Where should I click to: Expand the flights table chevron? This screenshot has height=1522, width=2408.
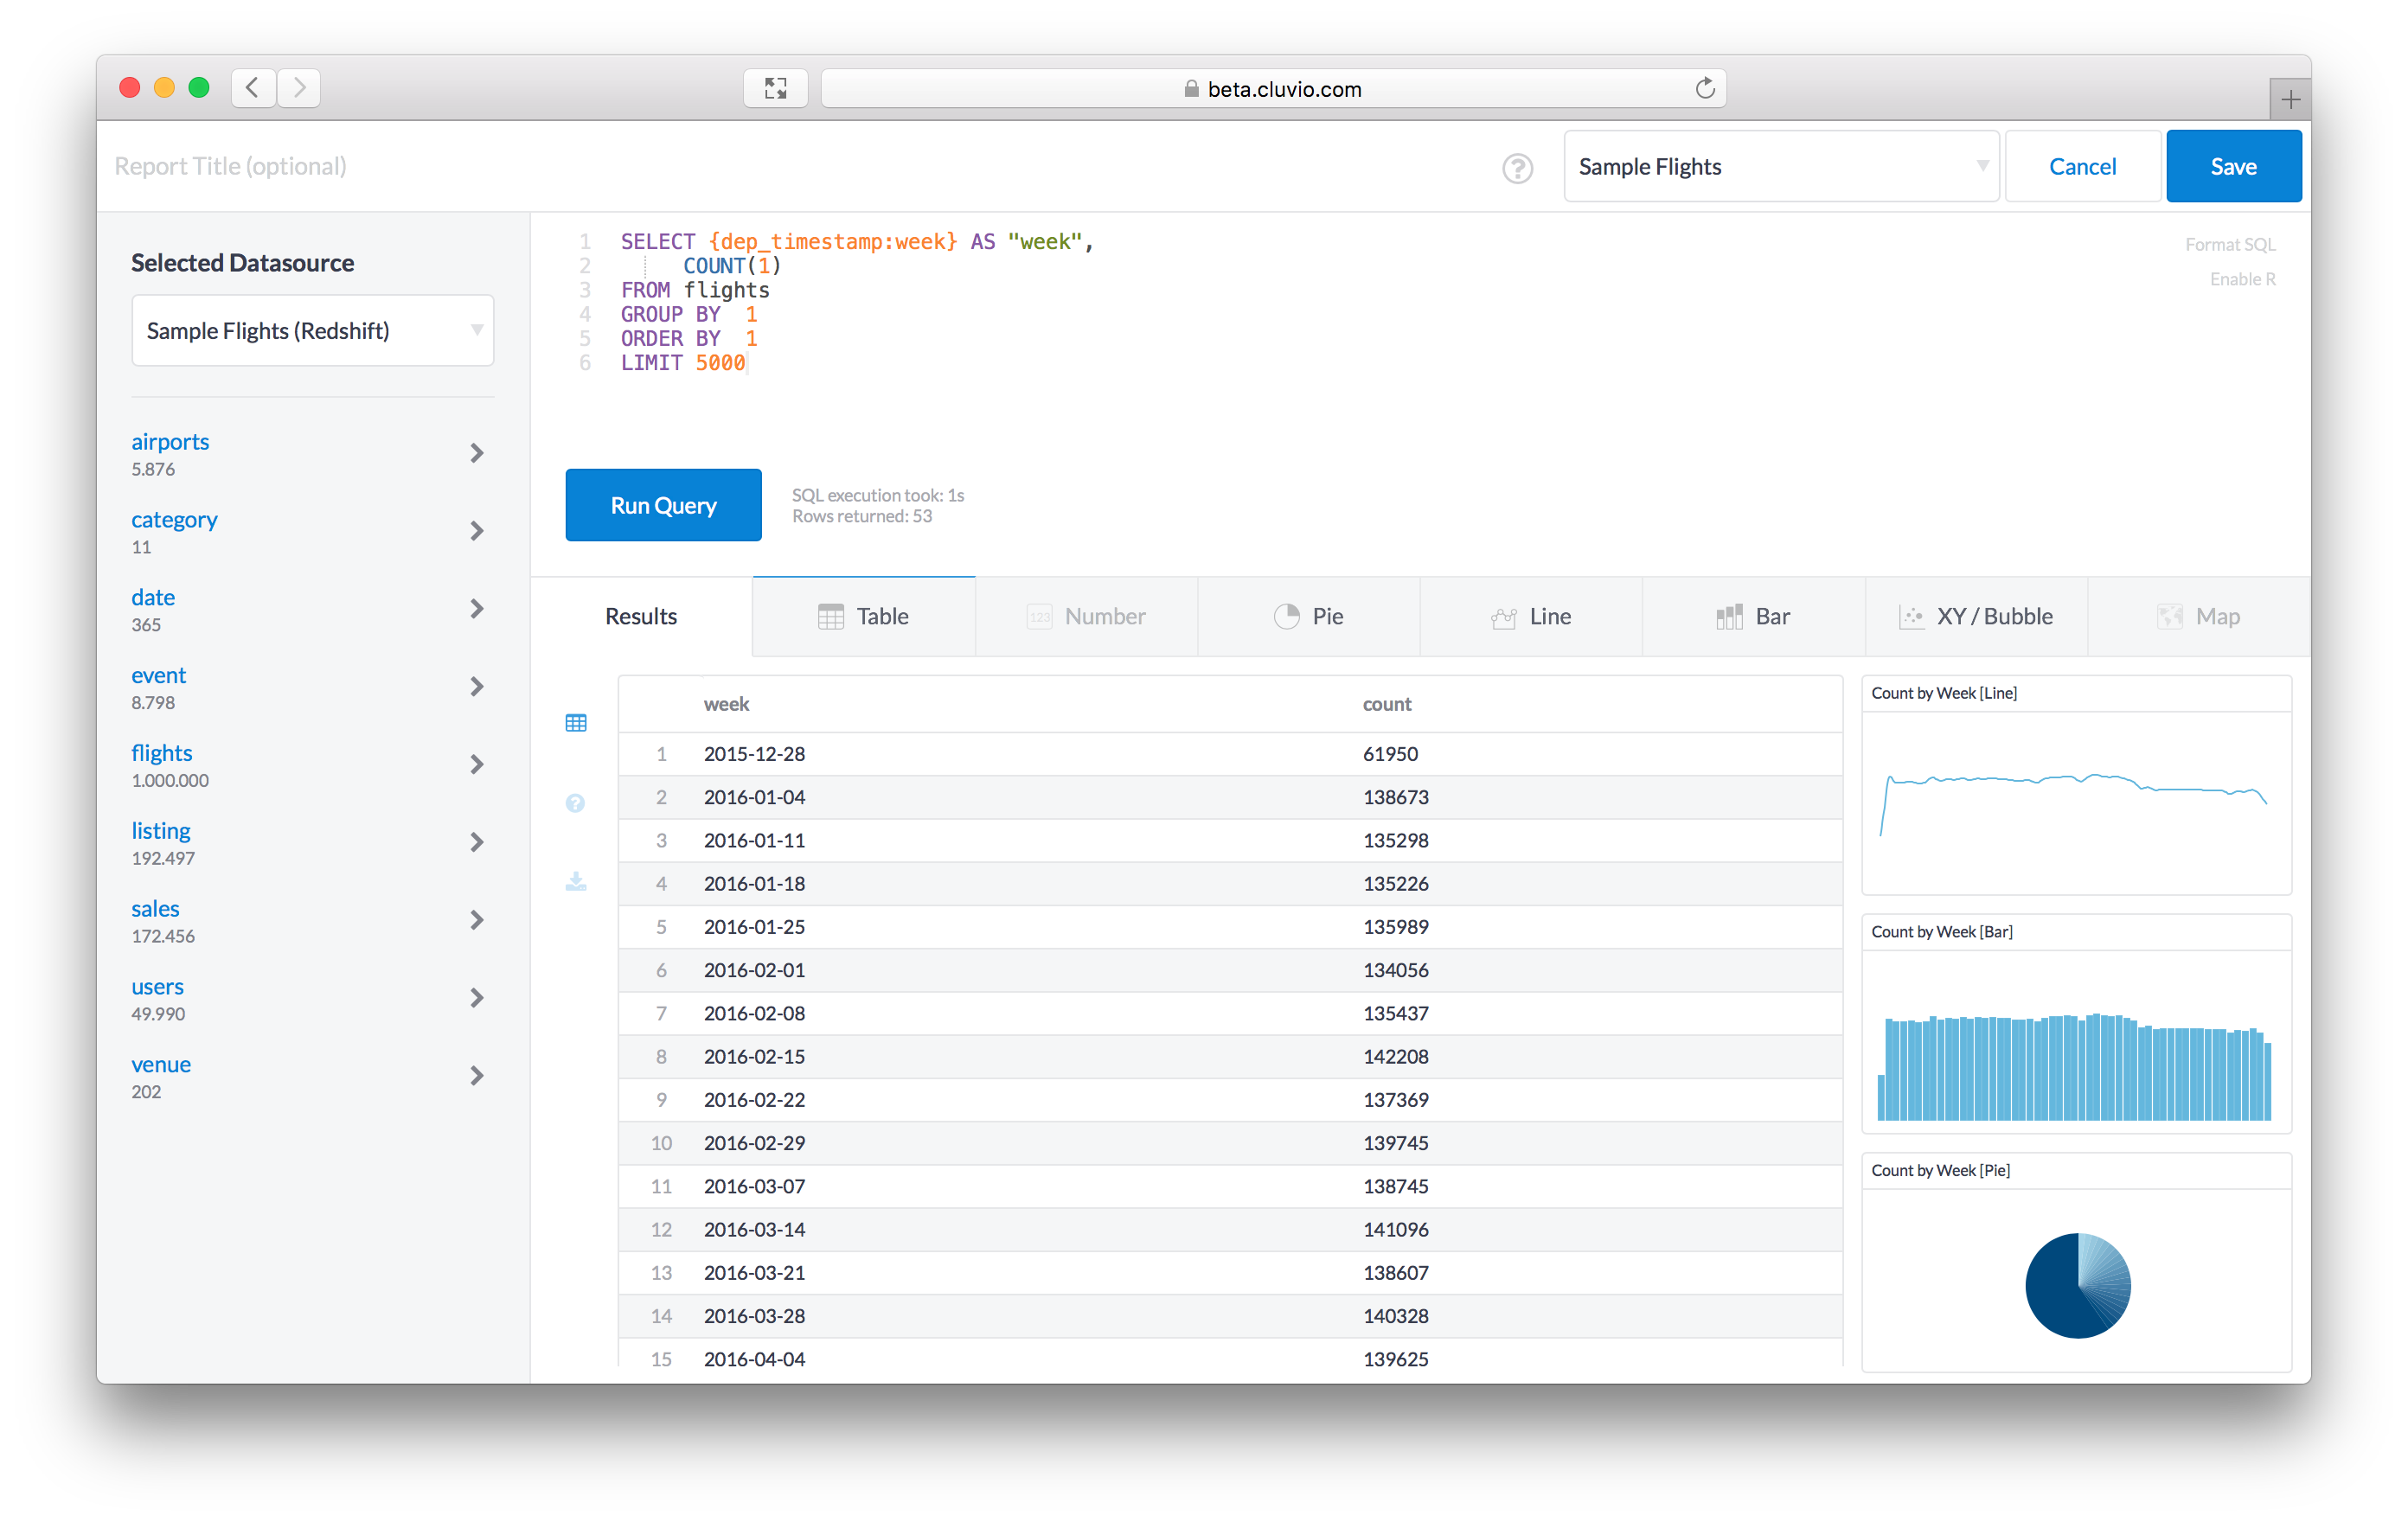click(477, 765)
